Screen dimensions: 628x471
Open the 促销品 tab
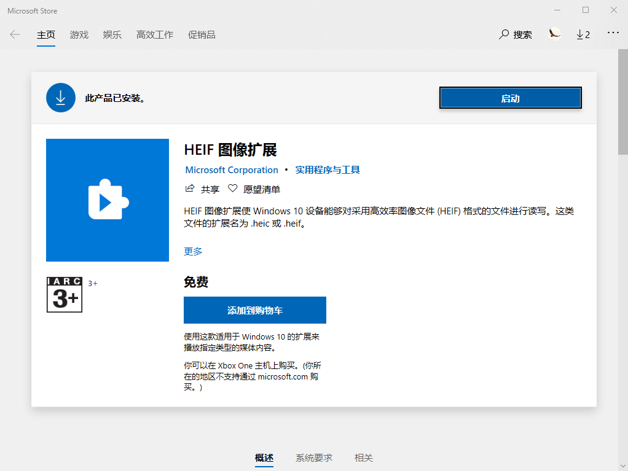click(x=202, y=35)
